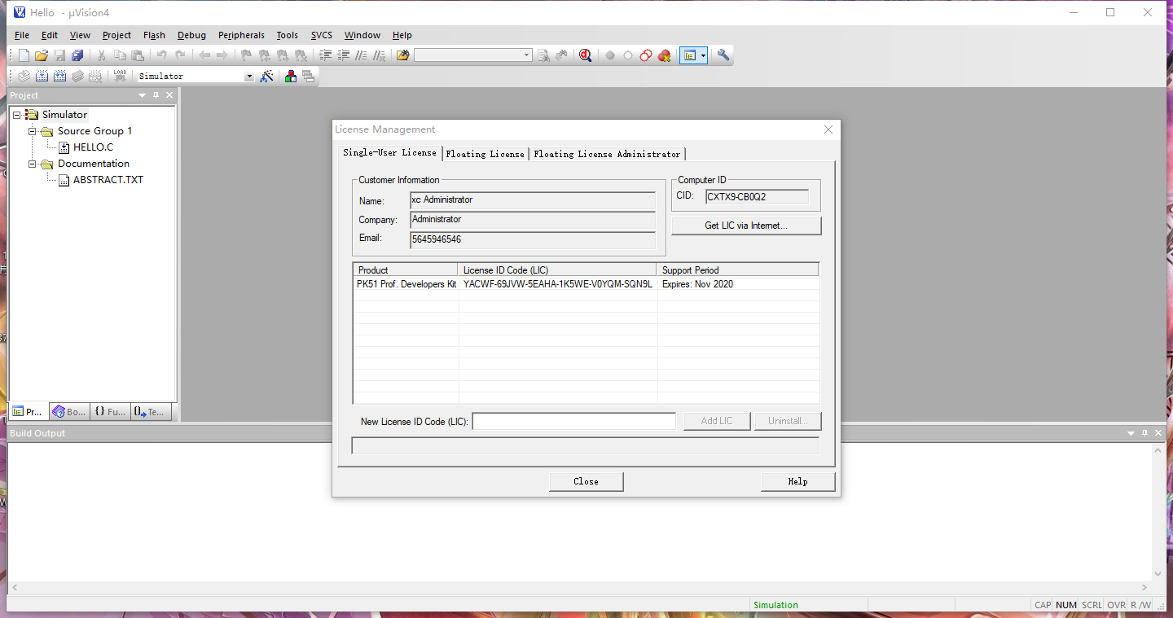Click the Disable All Breakpoints icon

tap(646, 55)
